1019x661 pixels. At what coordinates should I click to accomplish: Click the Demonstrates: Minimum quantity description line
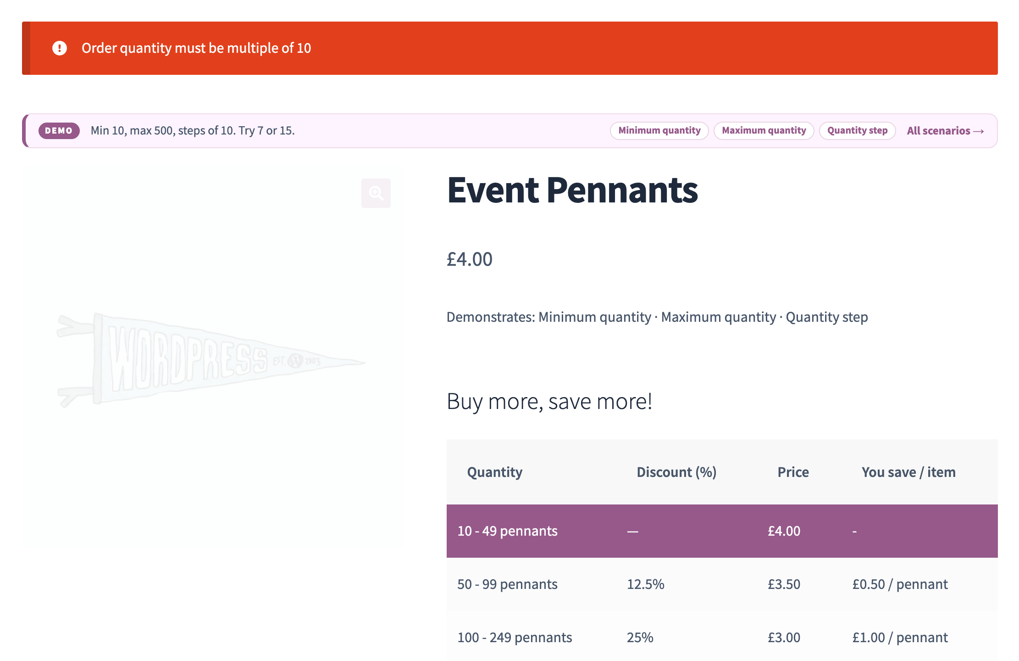click(657, 317)
